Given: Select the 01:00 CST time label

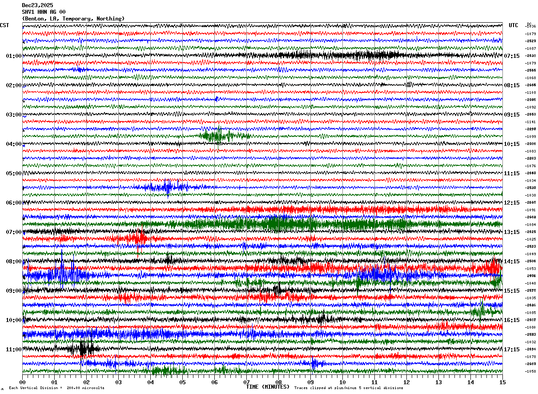Looking at the screenshot, I should (14, 56).
